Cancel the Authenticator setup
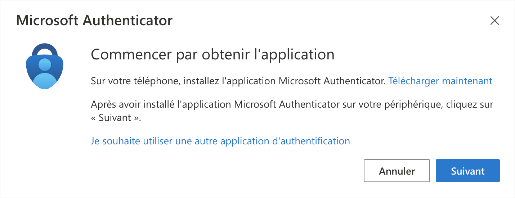 [397, 171]
